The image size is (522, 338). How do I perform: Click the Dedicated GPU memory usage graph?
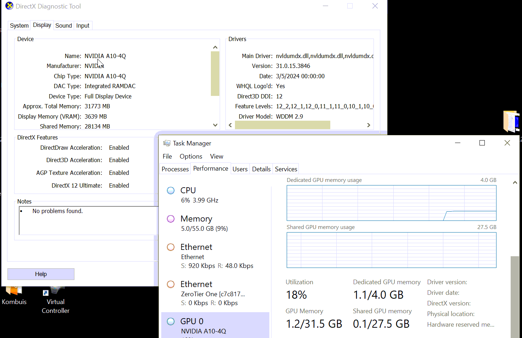[392, 203]
